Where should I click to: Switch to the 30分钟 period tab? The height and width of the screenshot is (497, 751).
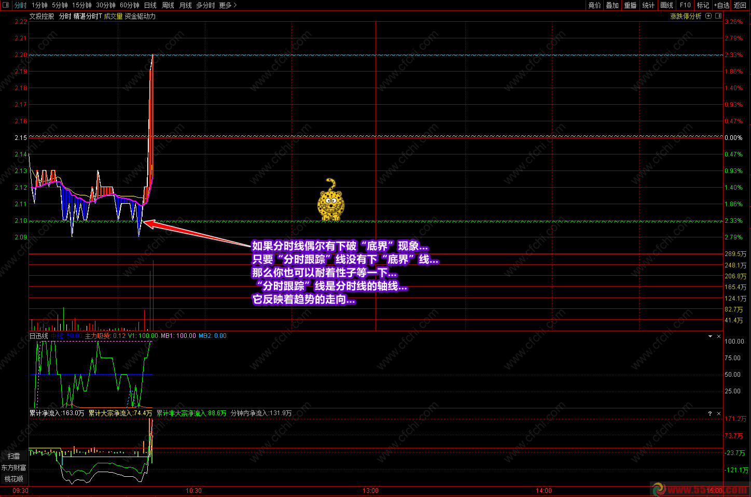click(x=106, y=5)
